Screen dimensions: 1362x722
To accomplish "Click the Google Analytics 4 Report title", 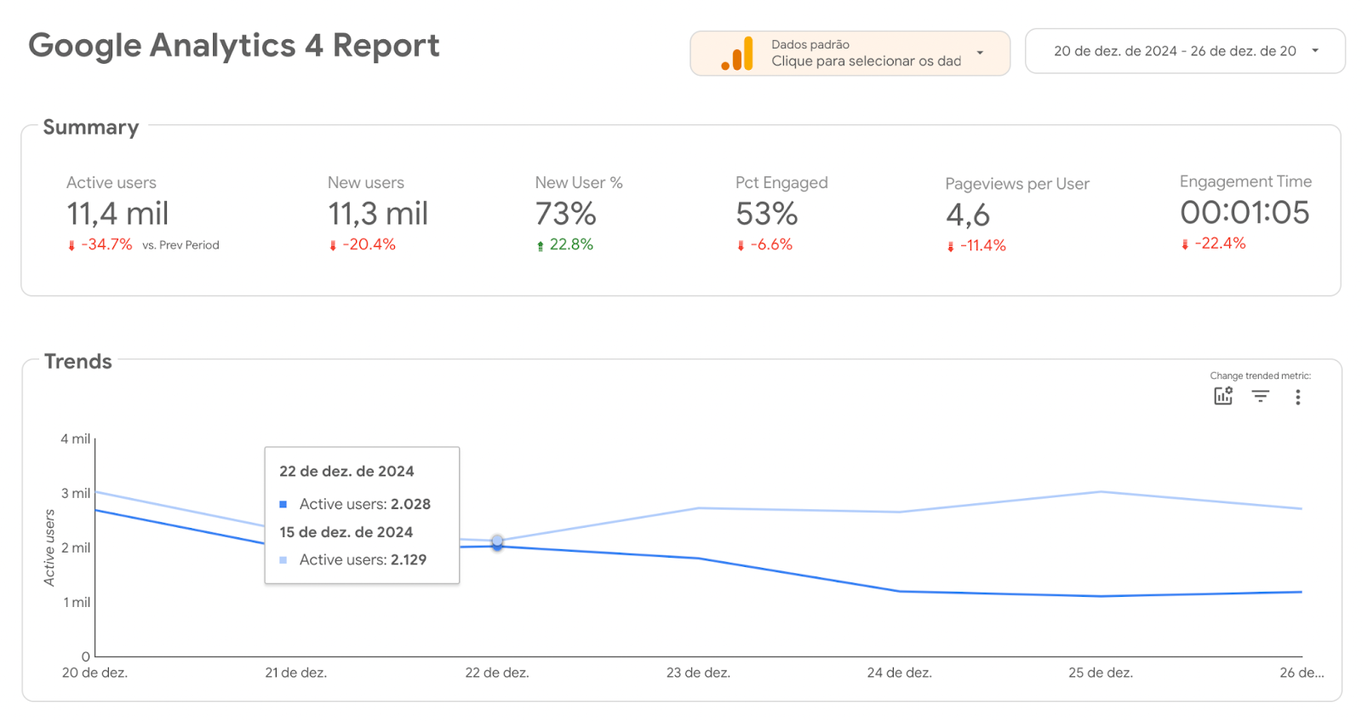I will tap(234, 46).
